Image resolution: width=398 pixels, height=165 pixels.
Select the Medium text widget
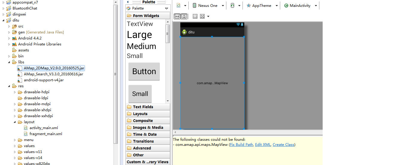pos(141,46)
